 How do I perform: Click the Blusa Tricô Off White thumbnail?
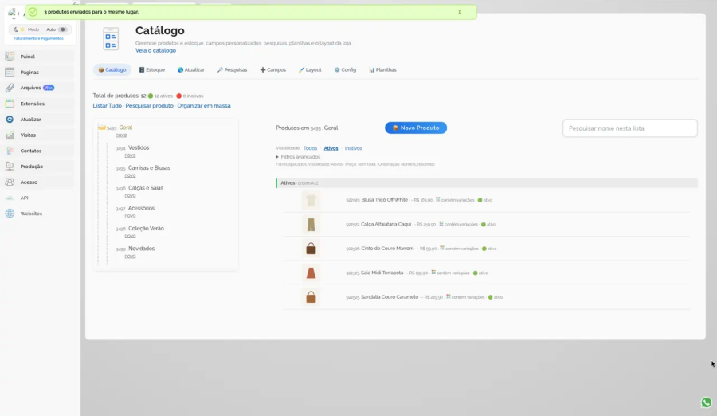311,201
